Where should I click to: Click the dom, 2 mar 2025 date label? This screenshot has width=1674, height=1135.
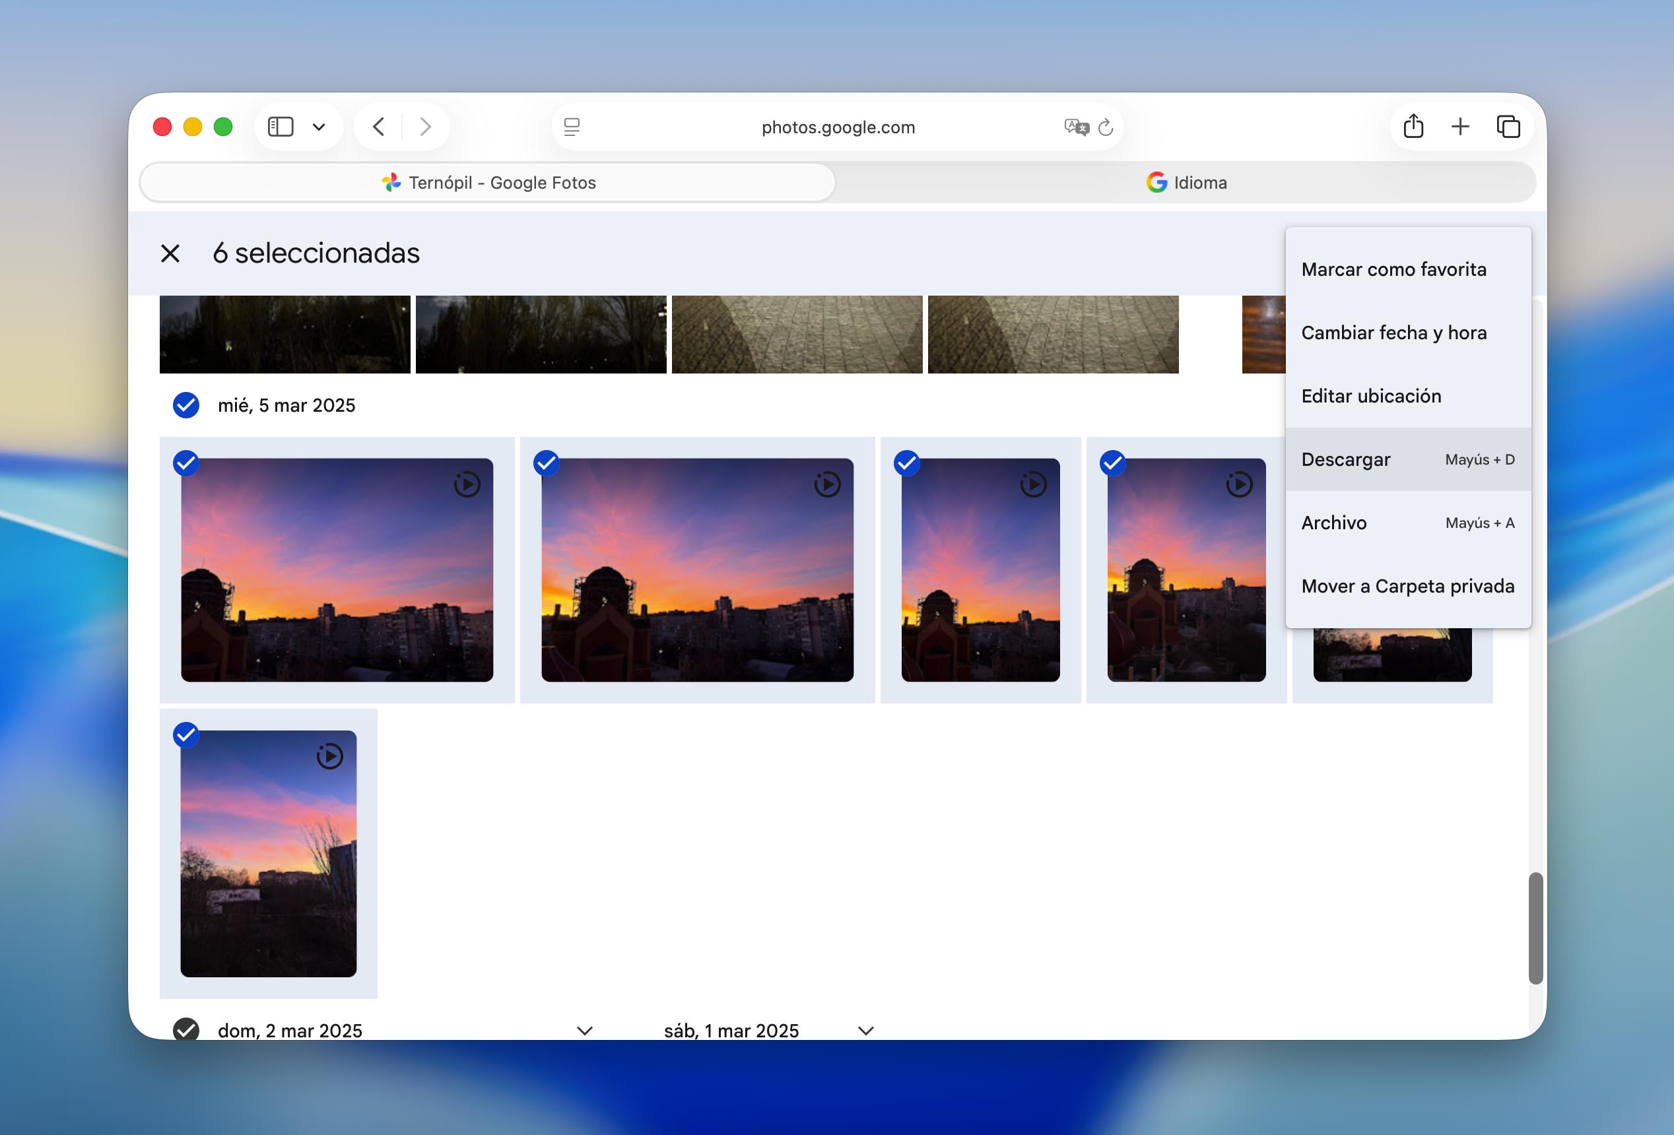[290, 1031]
